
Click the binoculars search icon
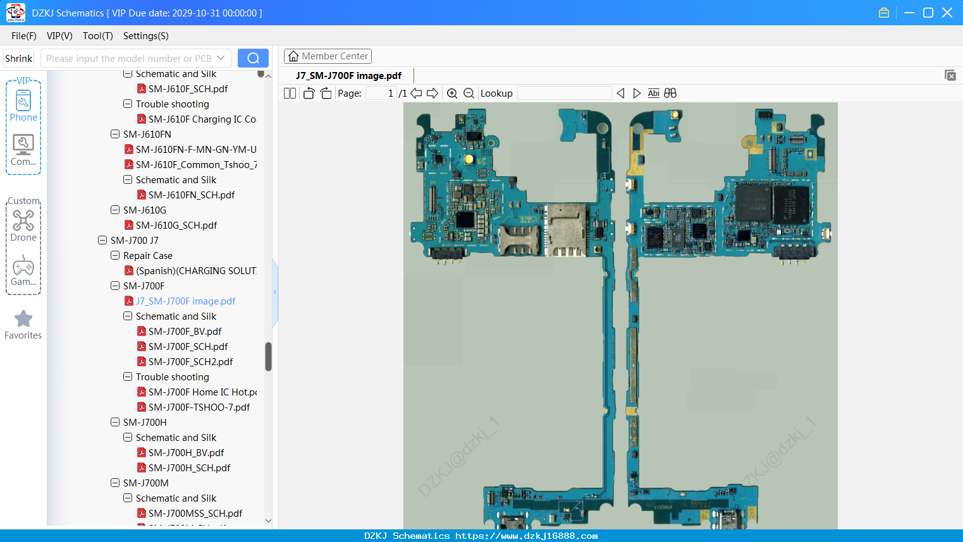coord(670,93)
